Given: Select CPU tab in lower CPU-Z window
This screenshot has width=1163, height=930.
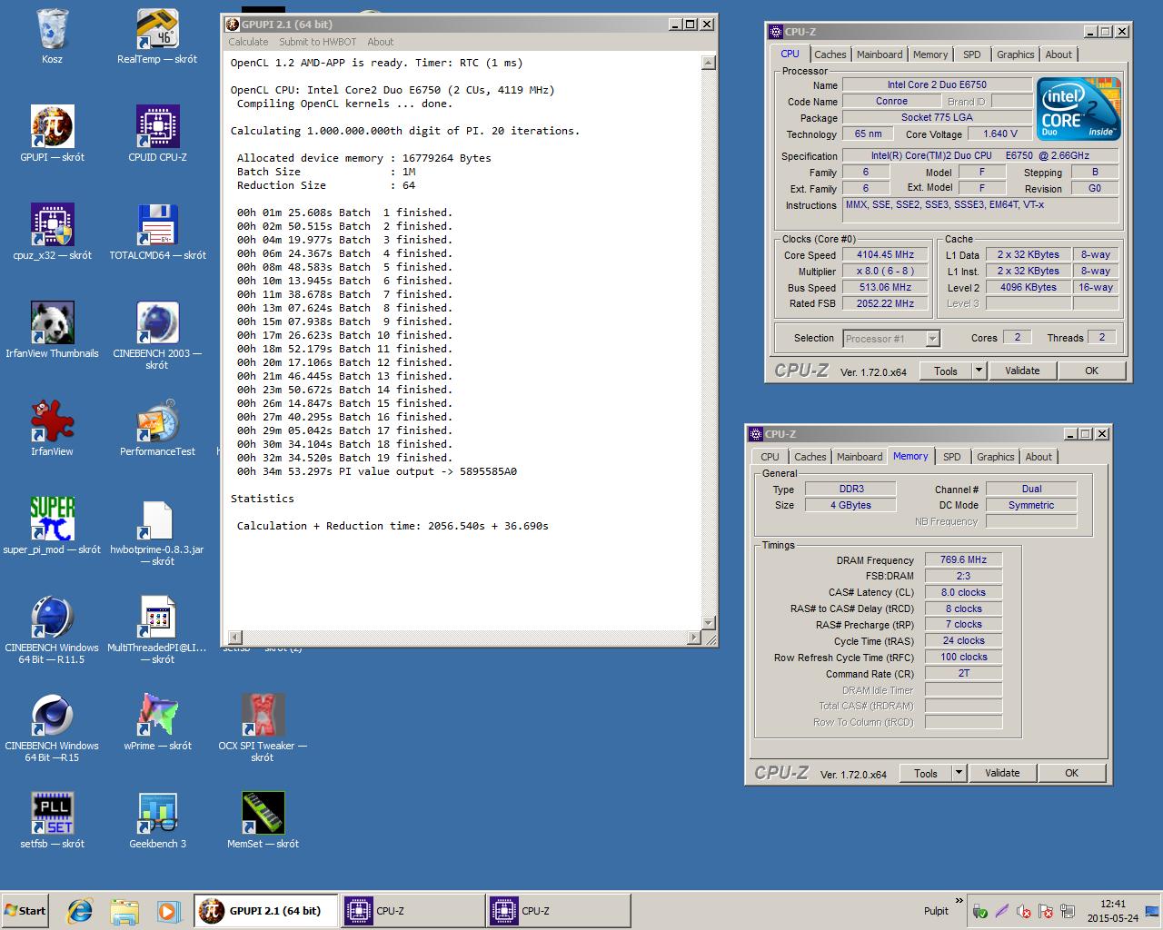Looking at the screenshot, I should click(770, 457).
